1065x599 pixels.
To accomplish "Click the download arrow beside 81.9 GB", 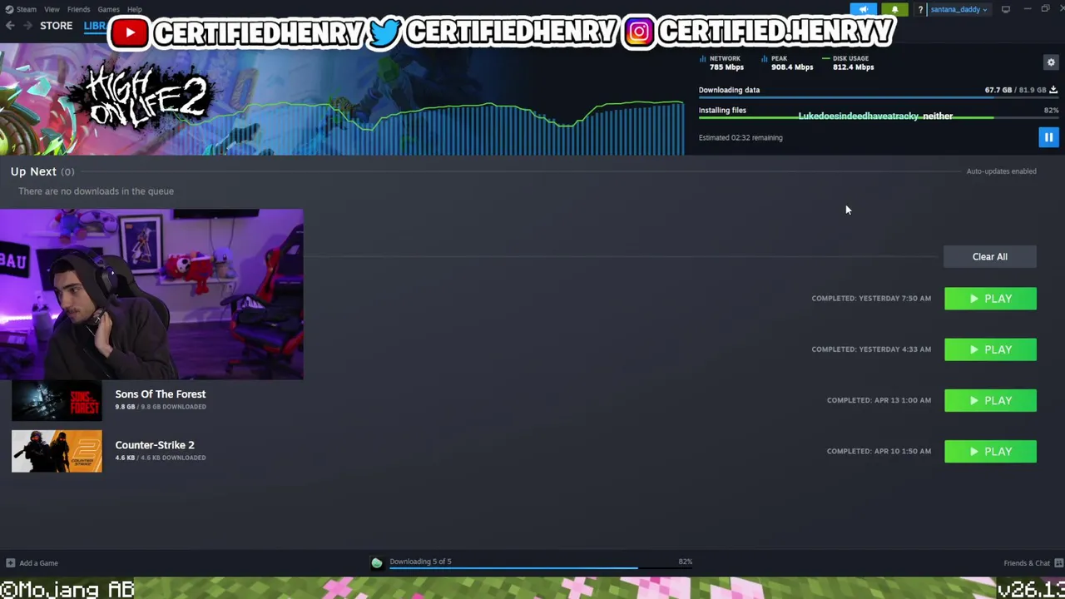I will coord(1053,90).
